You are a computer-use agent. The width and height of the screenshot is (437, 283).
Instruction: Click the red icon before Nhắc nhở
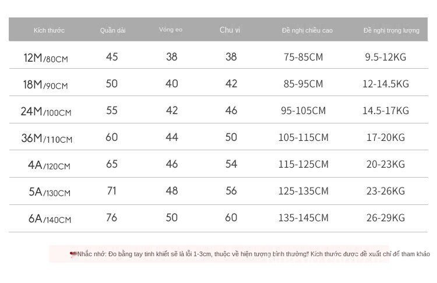pos(73,254)
